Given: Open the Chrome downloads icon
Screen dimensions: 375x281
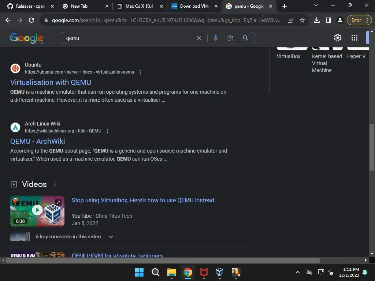Looking at the screenshot, I should pos(317,20).
